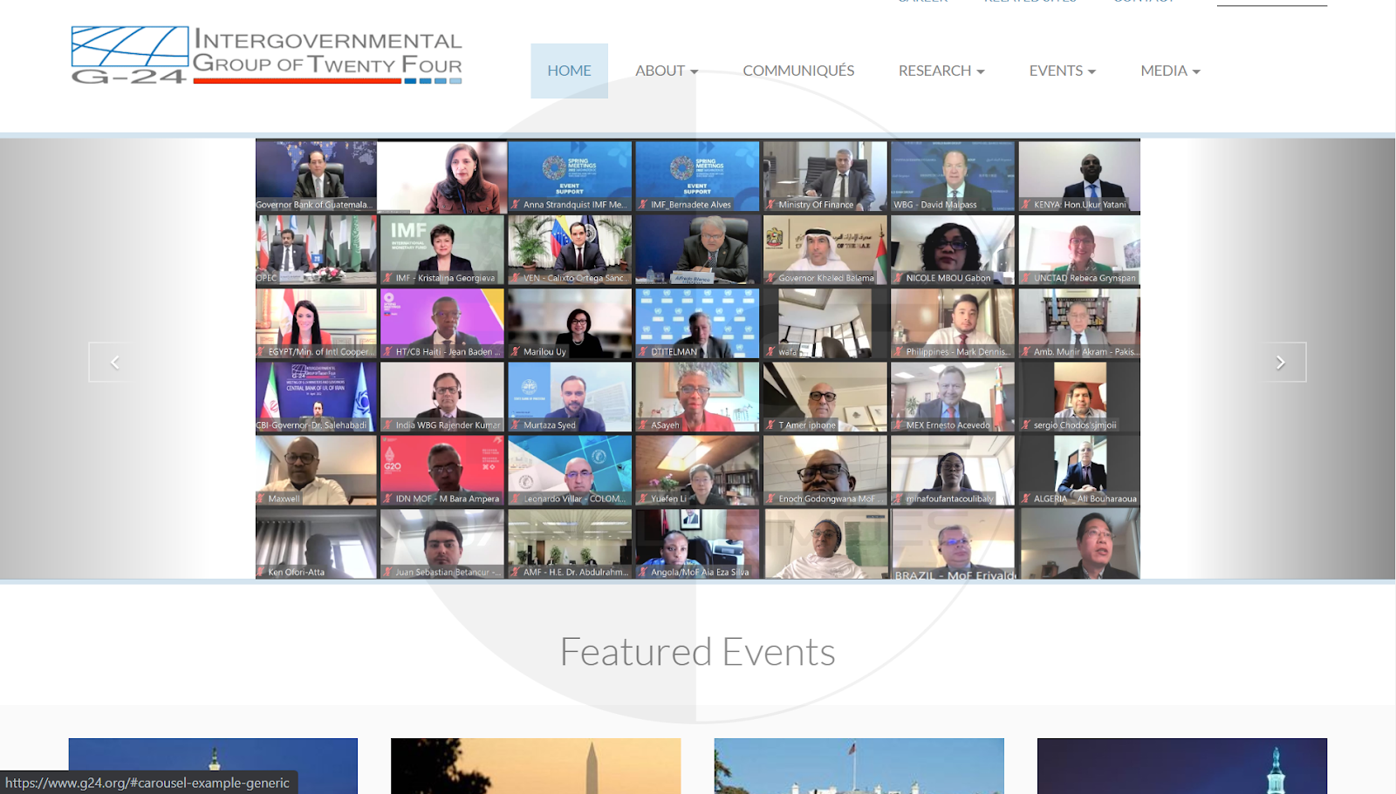Click the 'UNCTAD Rebeca Grynspan' video tile
The width and height of the screenshot is (1396, 794).
(1079, 250)
